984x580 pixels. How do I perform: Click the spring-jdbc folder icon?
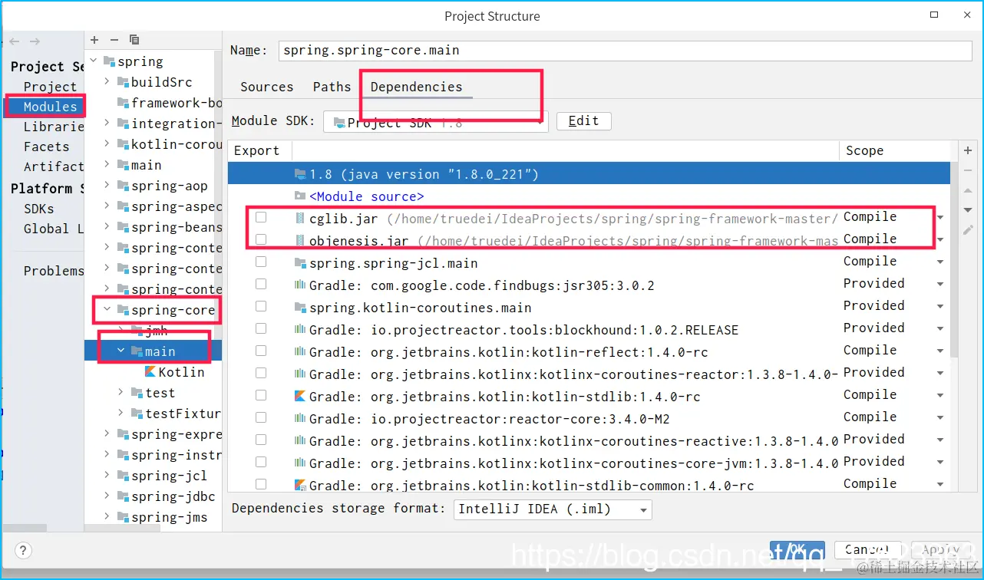click(123, 496)
